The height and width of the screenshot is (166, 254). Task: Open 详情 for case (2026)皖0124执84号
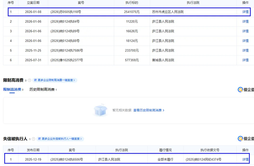[245, 21]
